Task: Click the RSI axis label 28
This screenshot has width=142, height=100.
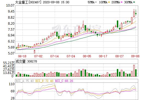Action: [13, 98]
